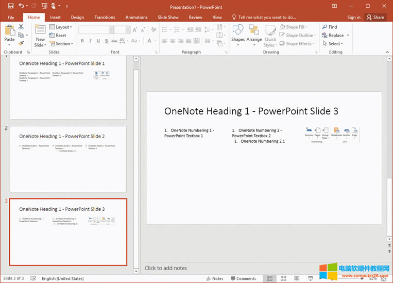Switch to Slide Sorter view
This screenshot has height=283, width=393.
[283, 278]
